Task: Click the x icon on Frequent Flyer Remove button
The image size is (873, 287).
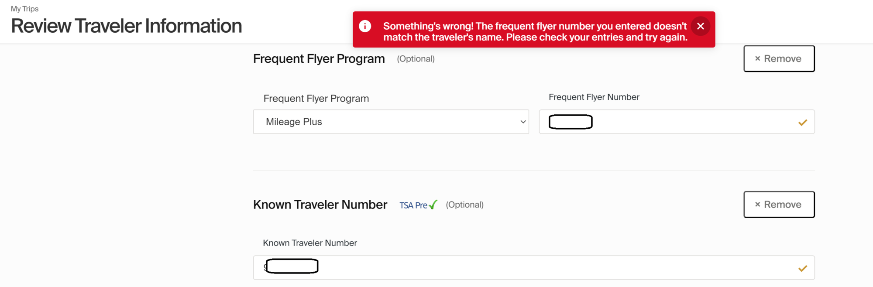Action: 758,58
